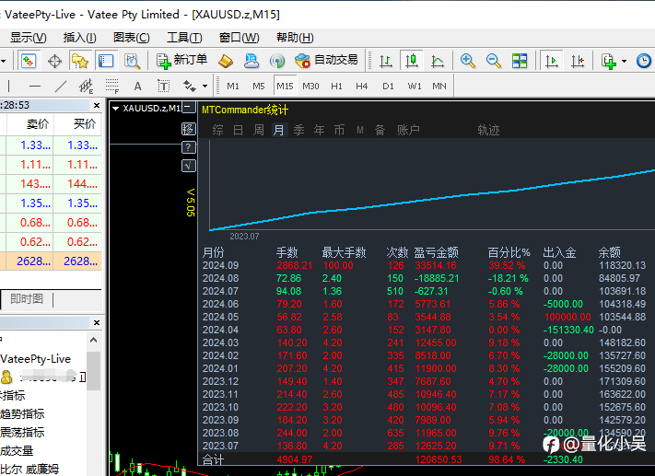Close the Market Watch panel
655x476 pixels.
click(97, 105)
